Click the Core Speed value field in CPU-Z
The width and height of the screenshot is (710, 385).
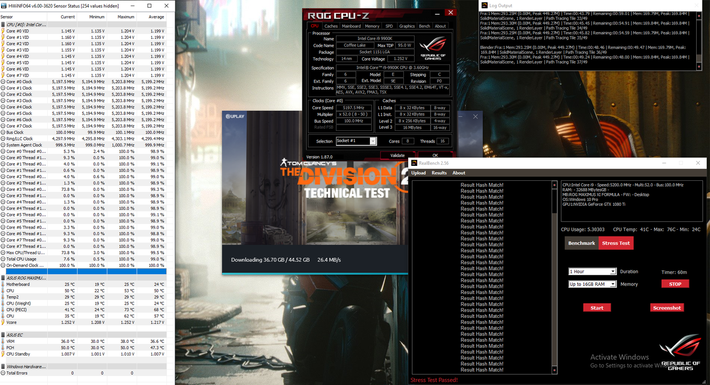click(x=354, y=108)
